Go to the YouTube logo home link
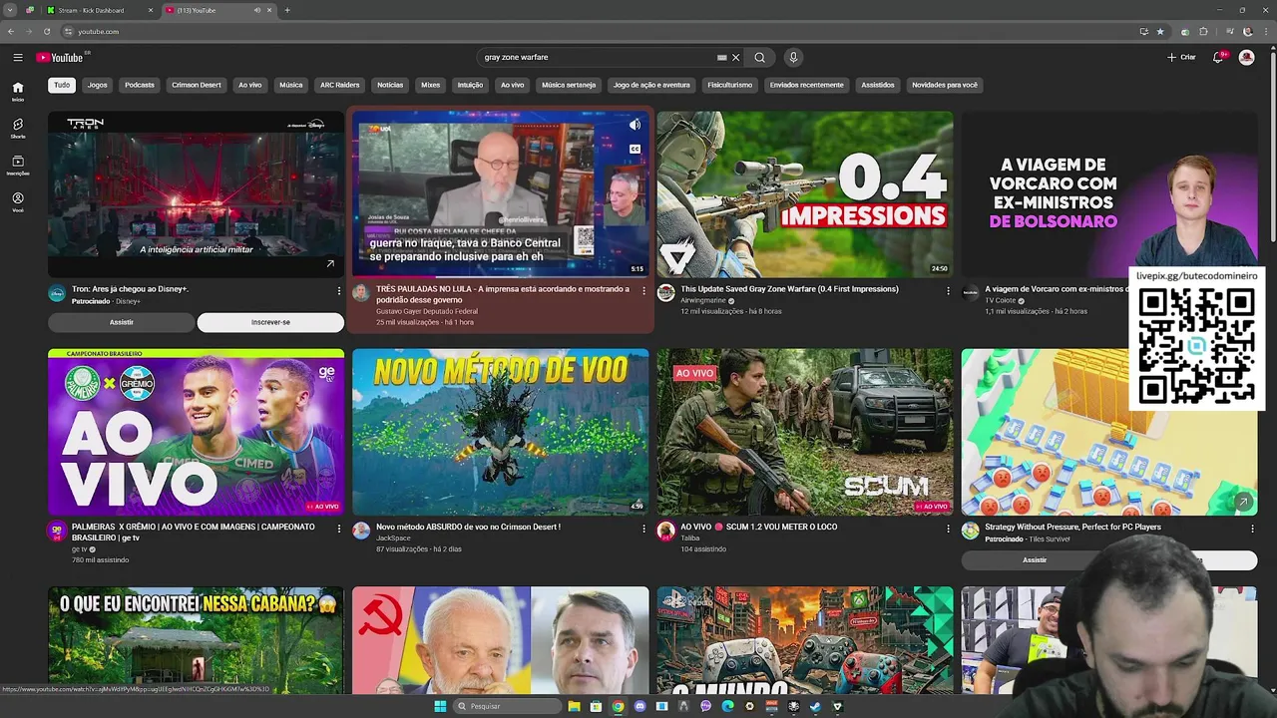 (61, 58)
